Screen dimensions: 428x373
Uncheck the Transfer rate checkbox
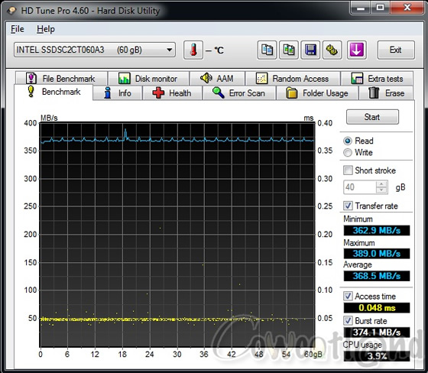click(348, 206)
